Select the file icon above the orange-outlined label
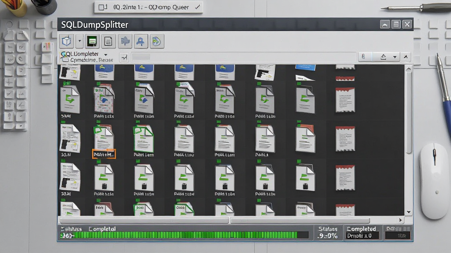The width and height of the screenshot is (451, 253). pyautogui.click(x=104, y=137)
